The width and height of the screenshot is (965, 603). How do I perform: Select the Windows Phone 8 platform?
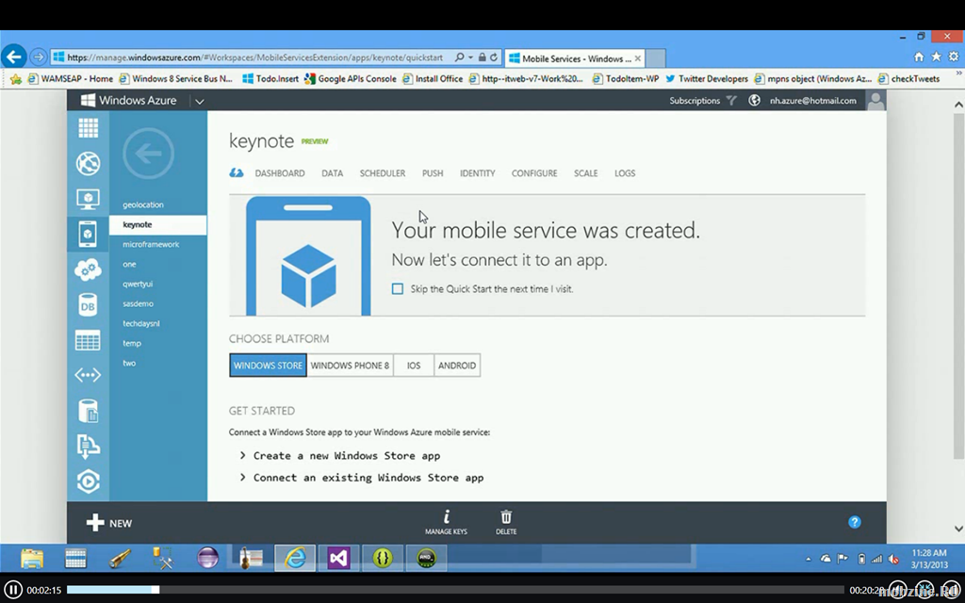click(x=350, y=366)
